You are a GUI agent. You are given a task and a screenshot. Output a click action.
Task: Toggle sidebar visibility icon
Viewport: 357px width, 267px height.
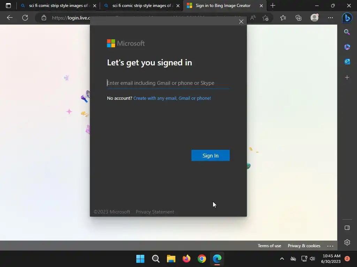click(x=347, y=228)
